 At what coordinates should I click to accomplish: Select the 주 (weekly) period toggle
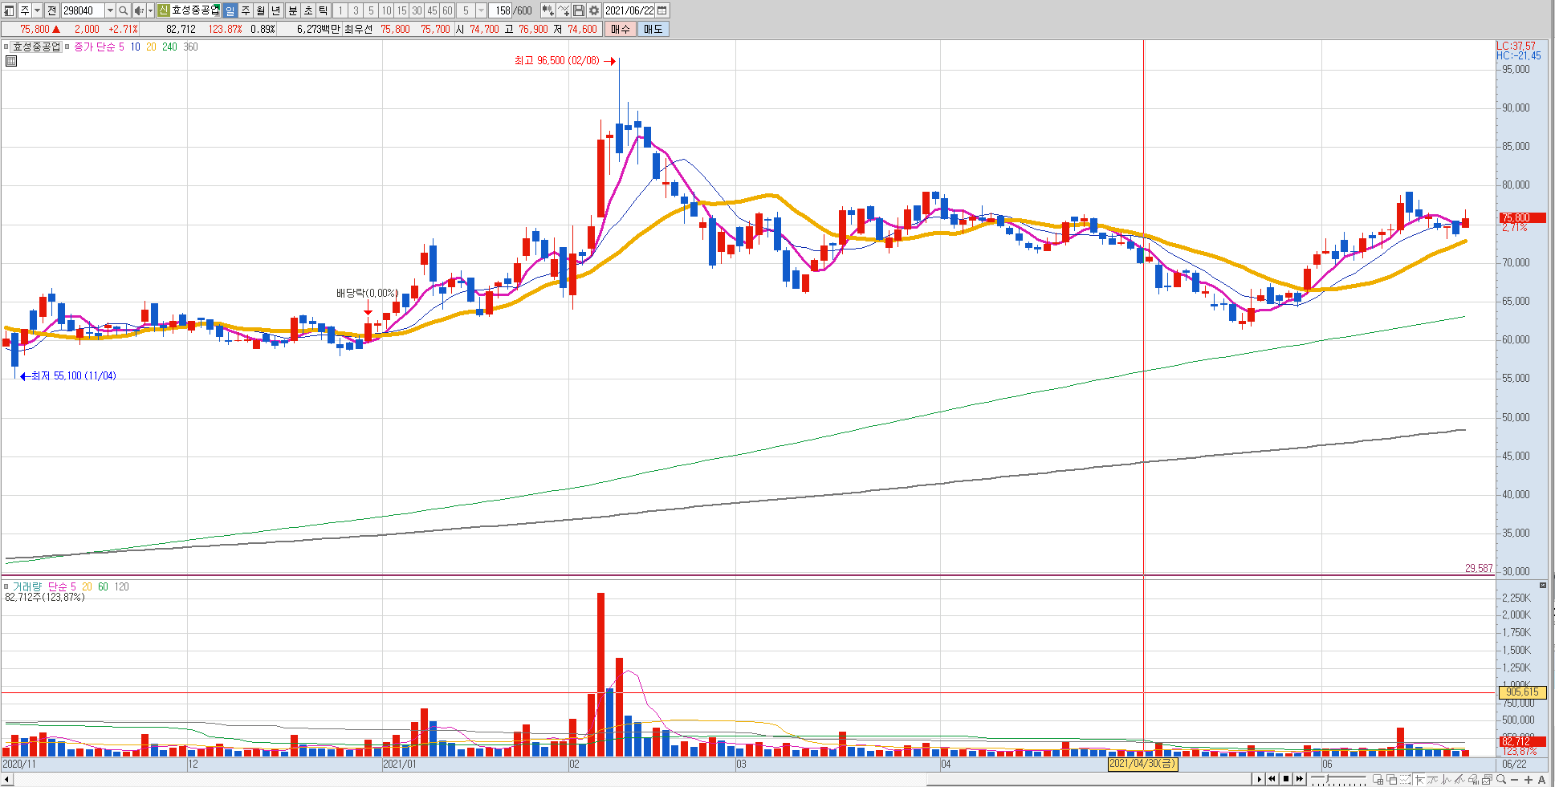click(x=246, y=10)
